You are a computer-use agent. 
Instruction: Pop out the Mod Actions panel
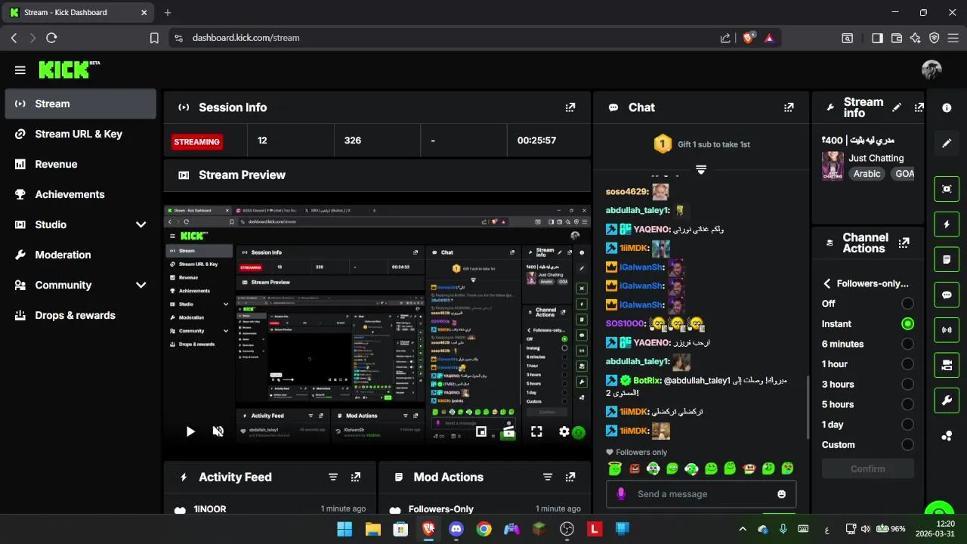tap(570, 478)
